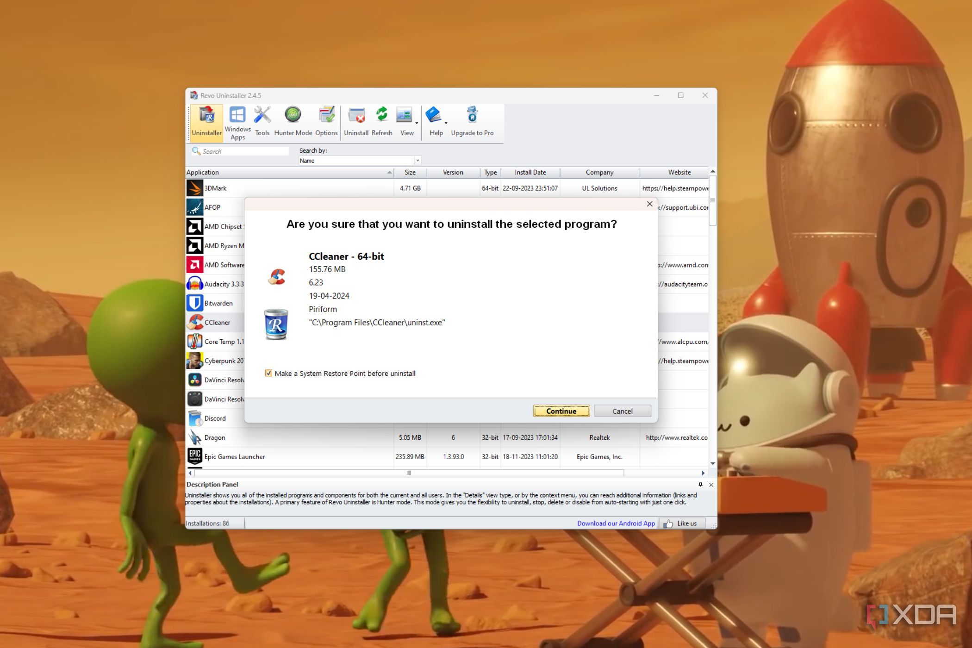Click the Download our Android App link
This screenshot has height=648, width=972.
click(x=616, y=523)
